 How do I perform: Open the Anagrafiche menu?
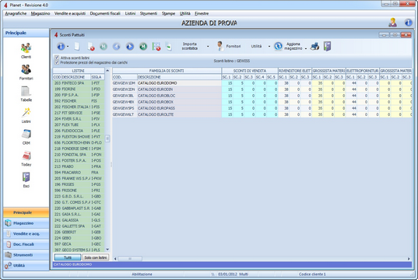click(16, 13)
